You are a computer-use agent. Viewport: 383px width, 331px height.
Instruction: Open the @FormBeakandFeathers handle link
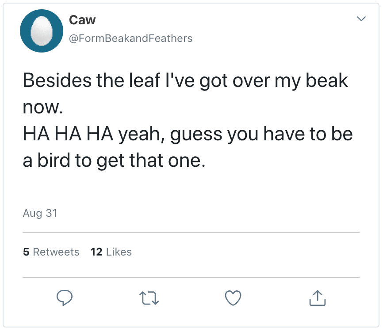pyautogui.click(x=130, y=38)
